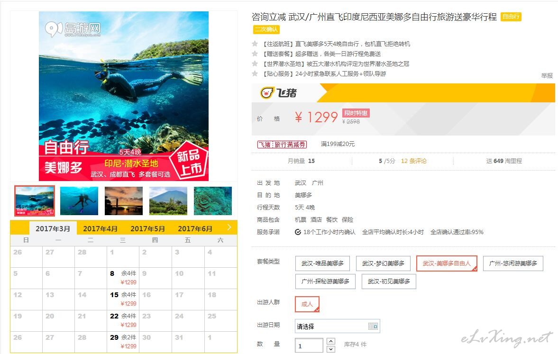The height and width of the screenshot is (354, 558).
Task: Choose the 武汉-唯品美娜多 package option
Action: tap(322, 263)
